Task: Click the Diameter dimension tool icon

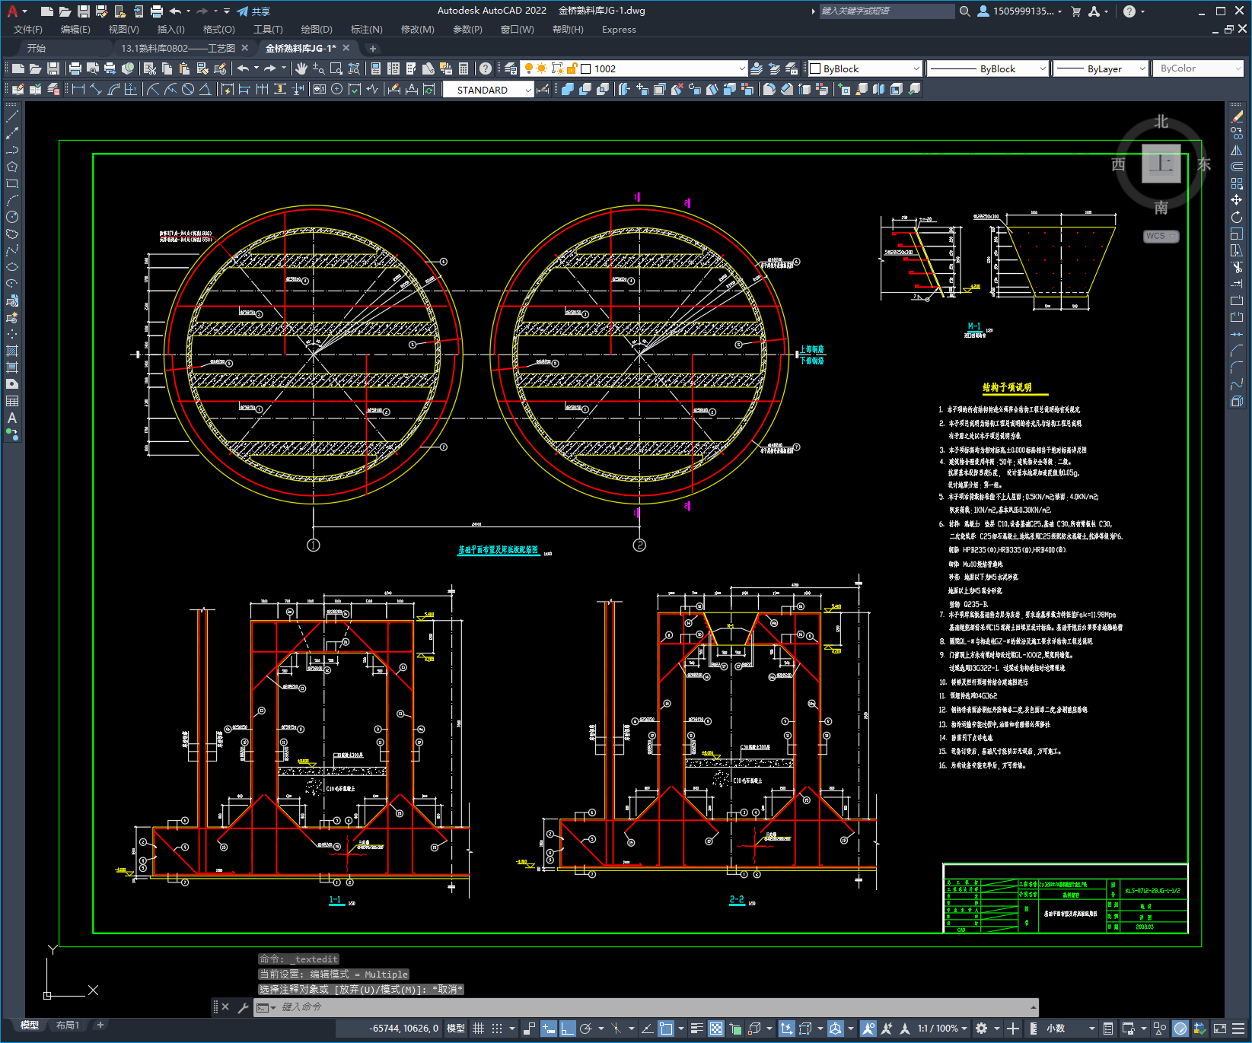Action: [188, 89]
